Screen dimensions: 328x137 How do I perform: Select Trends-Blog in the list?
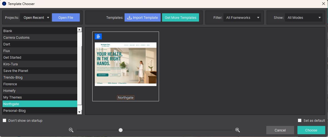coord(40,77)
